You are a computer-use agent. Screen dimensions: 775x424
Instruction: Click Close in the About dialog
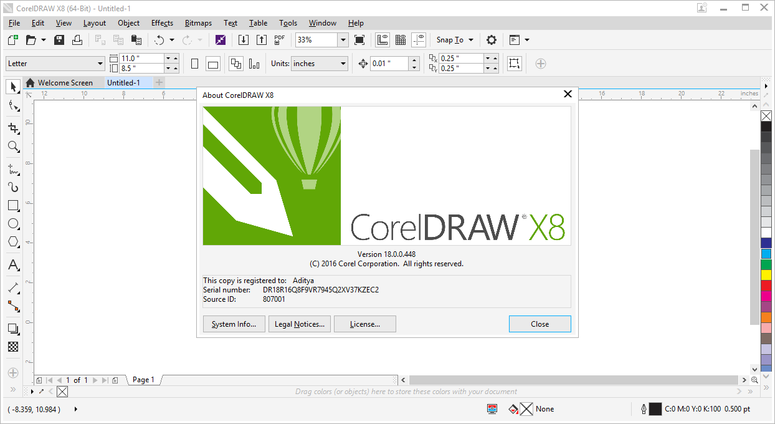point(540,324)
